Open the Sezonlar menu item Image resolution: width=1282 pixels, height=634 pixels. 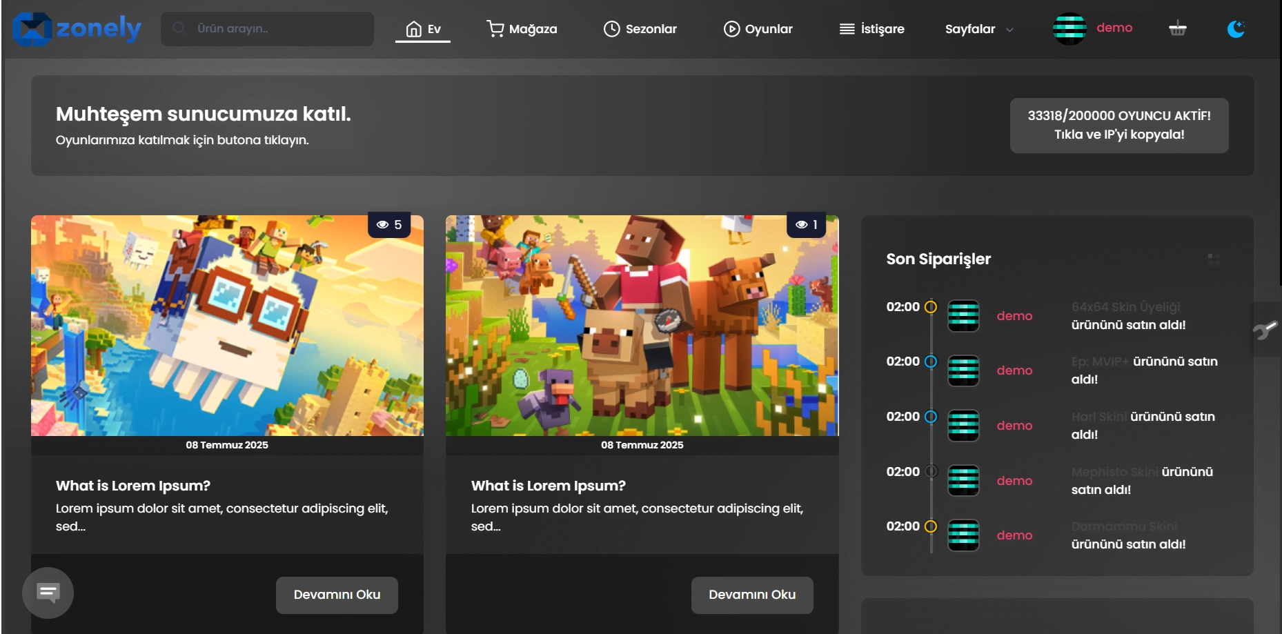pyautogui.click(x=640, y=29)
